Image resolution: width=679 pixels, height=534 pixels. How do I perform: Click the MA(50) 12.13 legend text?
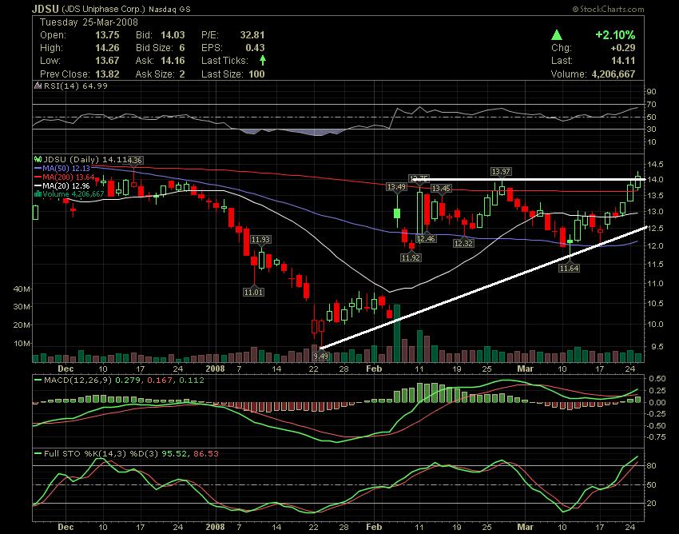(x=66, y=168)
